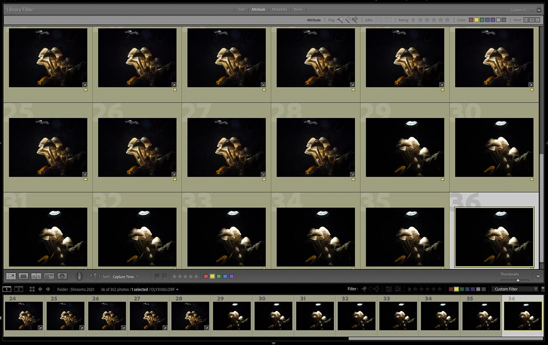The image size is (548, 345).
Task: Toggle the filter lock padlock icon
Action: (539, 9)
